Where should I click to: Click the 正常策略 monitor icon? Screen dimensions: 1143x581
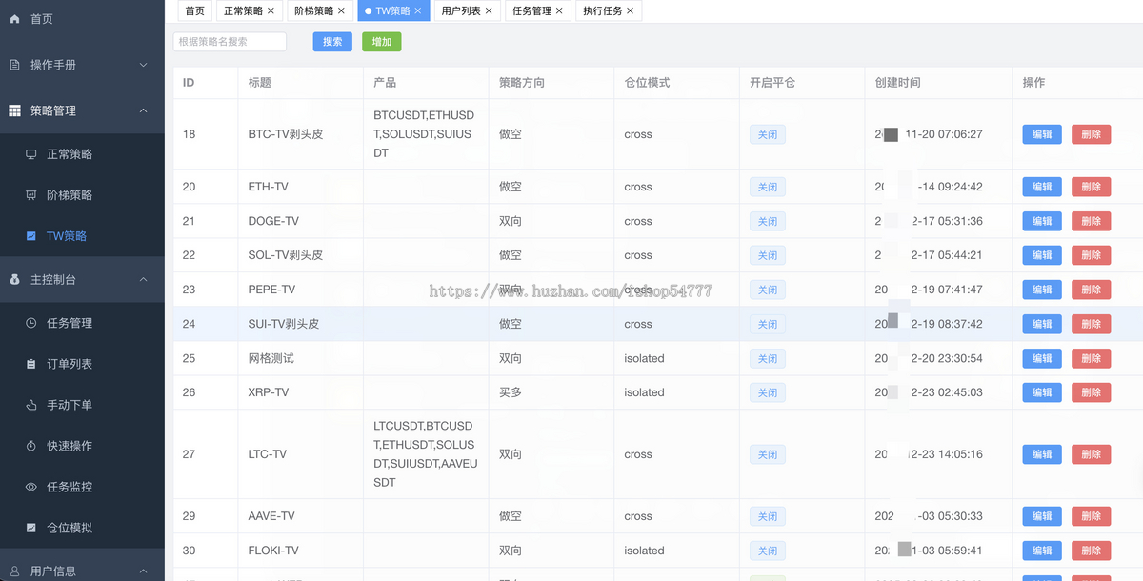pyautogui.click(x=30, y=154)
